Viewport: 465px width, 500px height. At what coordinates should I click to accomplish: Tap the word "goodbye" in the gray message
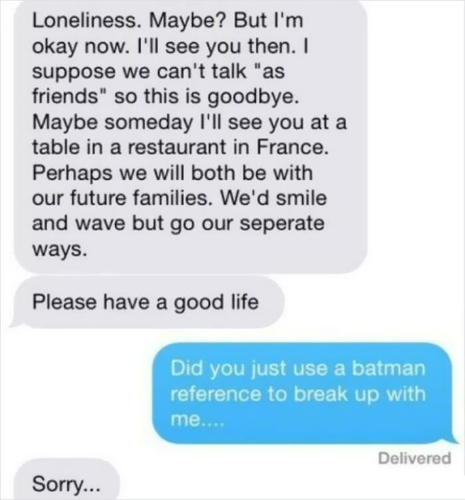pos(253,97)
